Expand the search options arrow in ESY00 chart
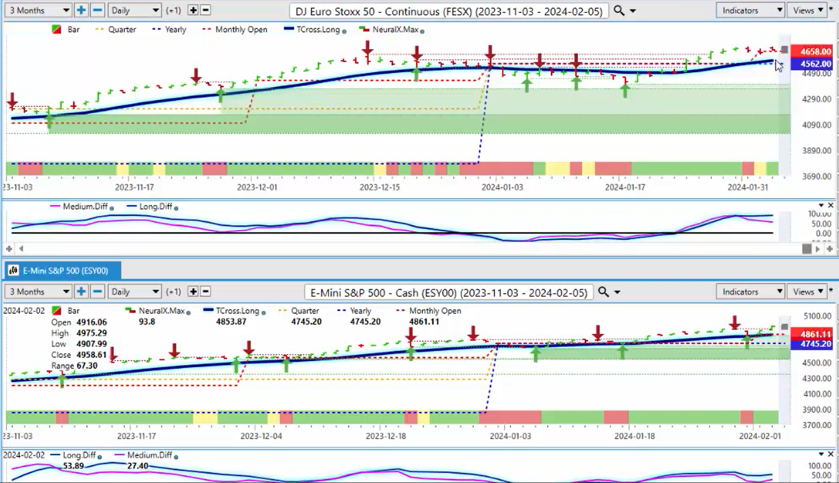The height and width of the screenshot is (483, 839). [x=617, y=293]
